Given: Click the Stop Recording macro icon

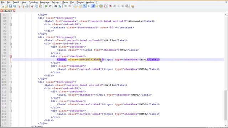Looking at the screenshot, I should pos(115,6).
